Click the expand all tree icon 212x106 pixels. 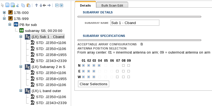61,5
